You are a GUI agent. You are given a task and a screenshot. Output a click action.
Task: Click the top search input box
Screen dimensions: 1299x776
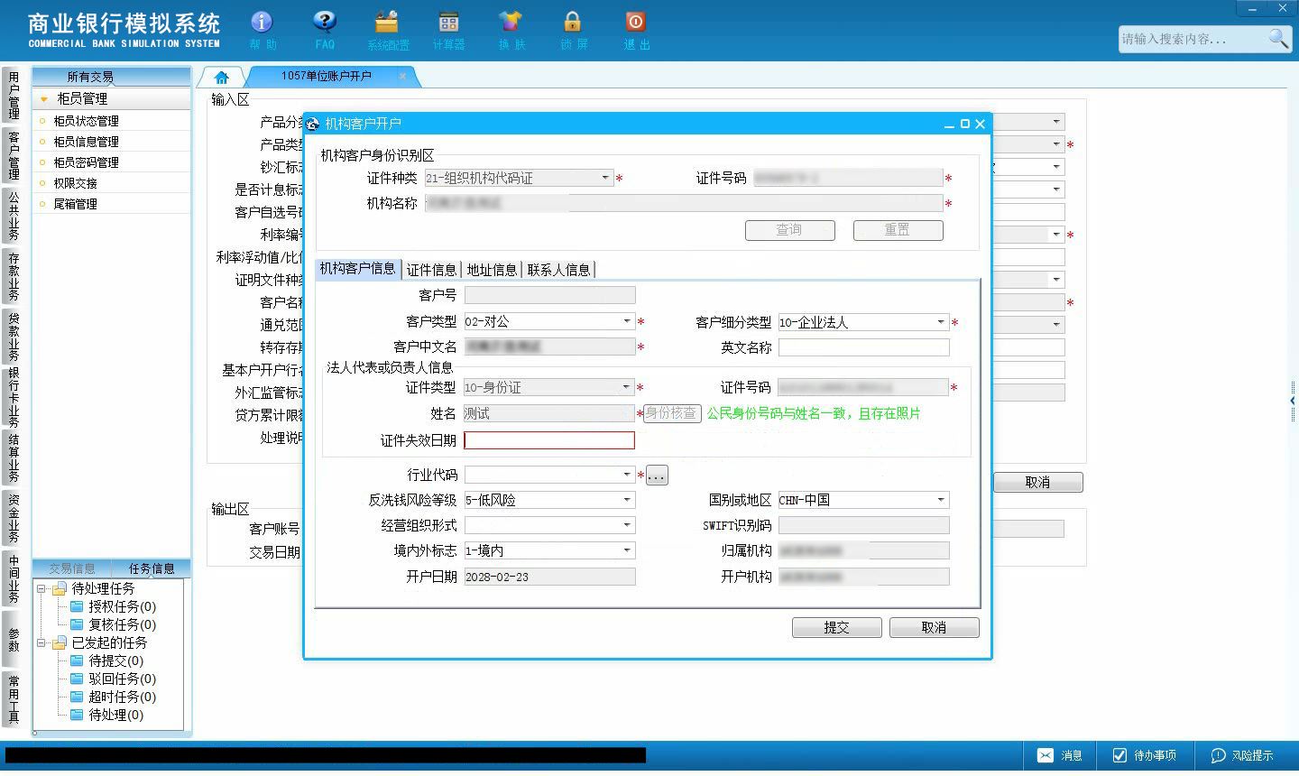(x=1193, y=39)
